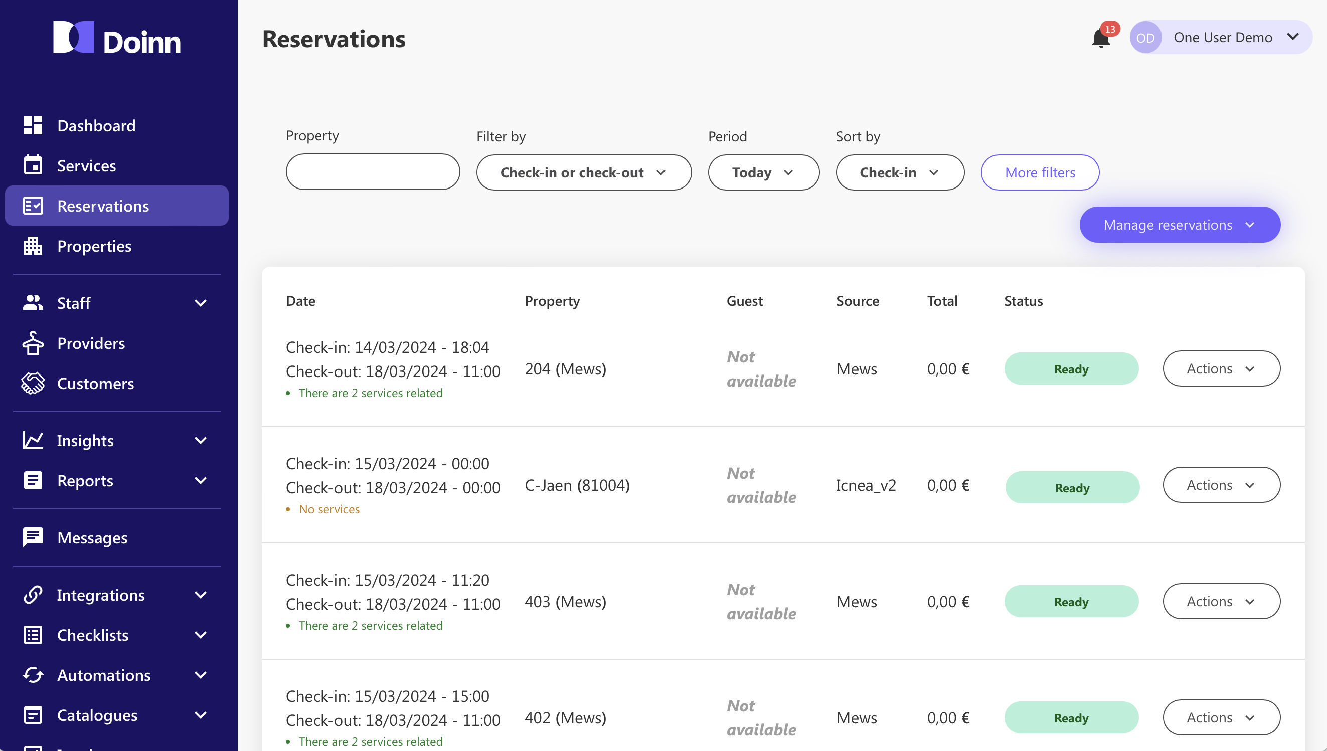This screenshot has width=1327, height=751.
Task: Change the Period from Today
Action: point(764,172)
